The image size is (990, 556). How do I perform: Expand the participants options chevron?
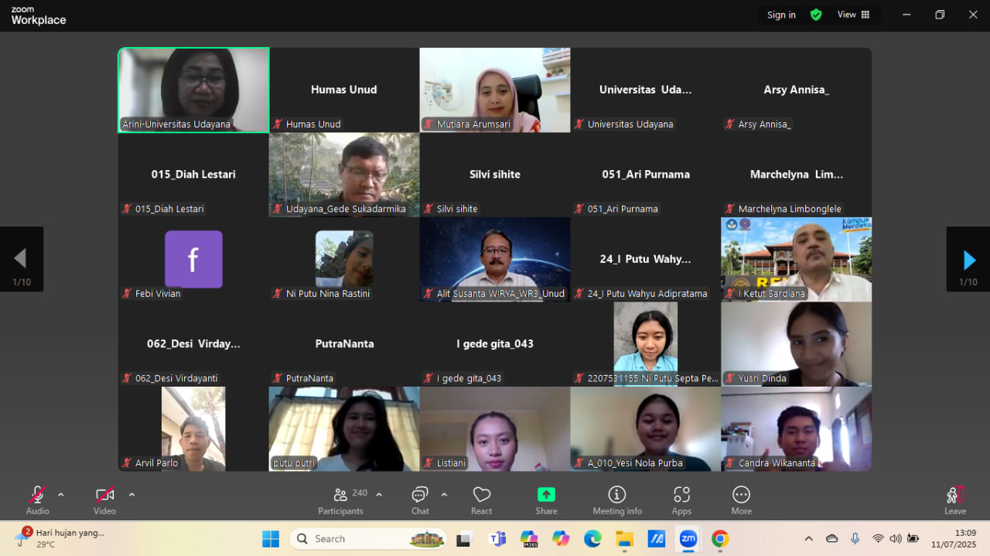[379, 495]
